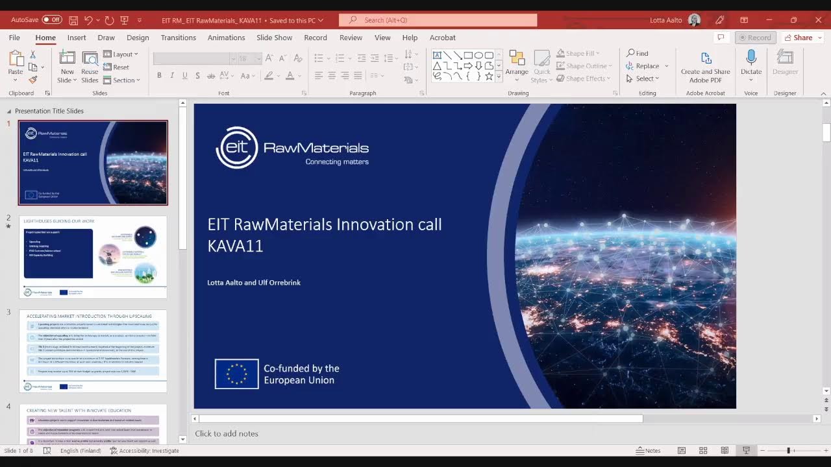
Task: Click Create and Share Adobe PDF
Action: pyautogui.click(x=706, y=67)
